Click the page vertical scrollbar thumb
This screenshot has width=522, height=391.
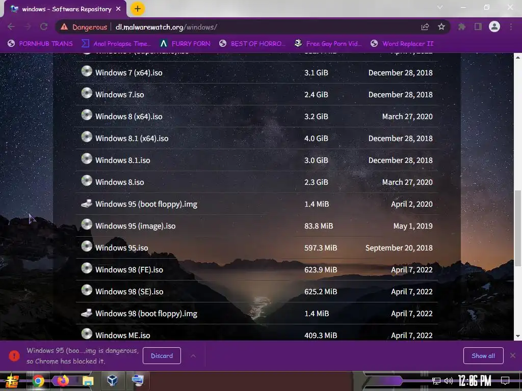[518, 228]
